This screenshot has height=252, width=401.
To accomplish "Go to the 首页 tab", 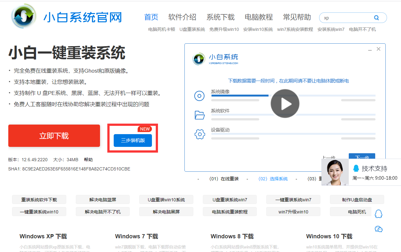I will 151,17.
